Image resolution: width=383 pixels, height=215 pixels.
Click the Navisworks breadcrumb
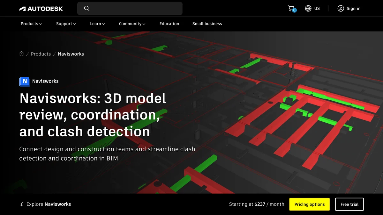pyautogui.click(x=71, y=54)
